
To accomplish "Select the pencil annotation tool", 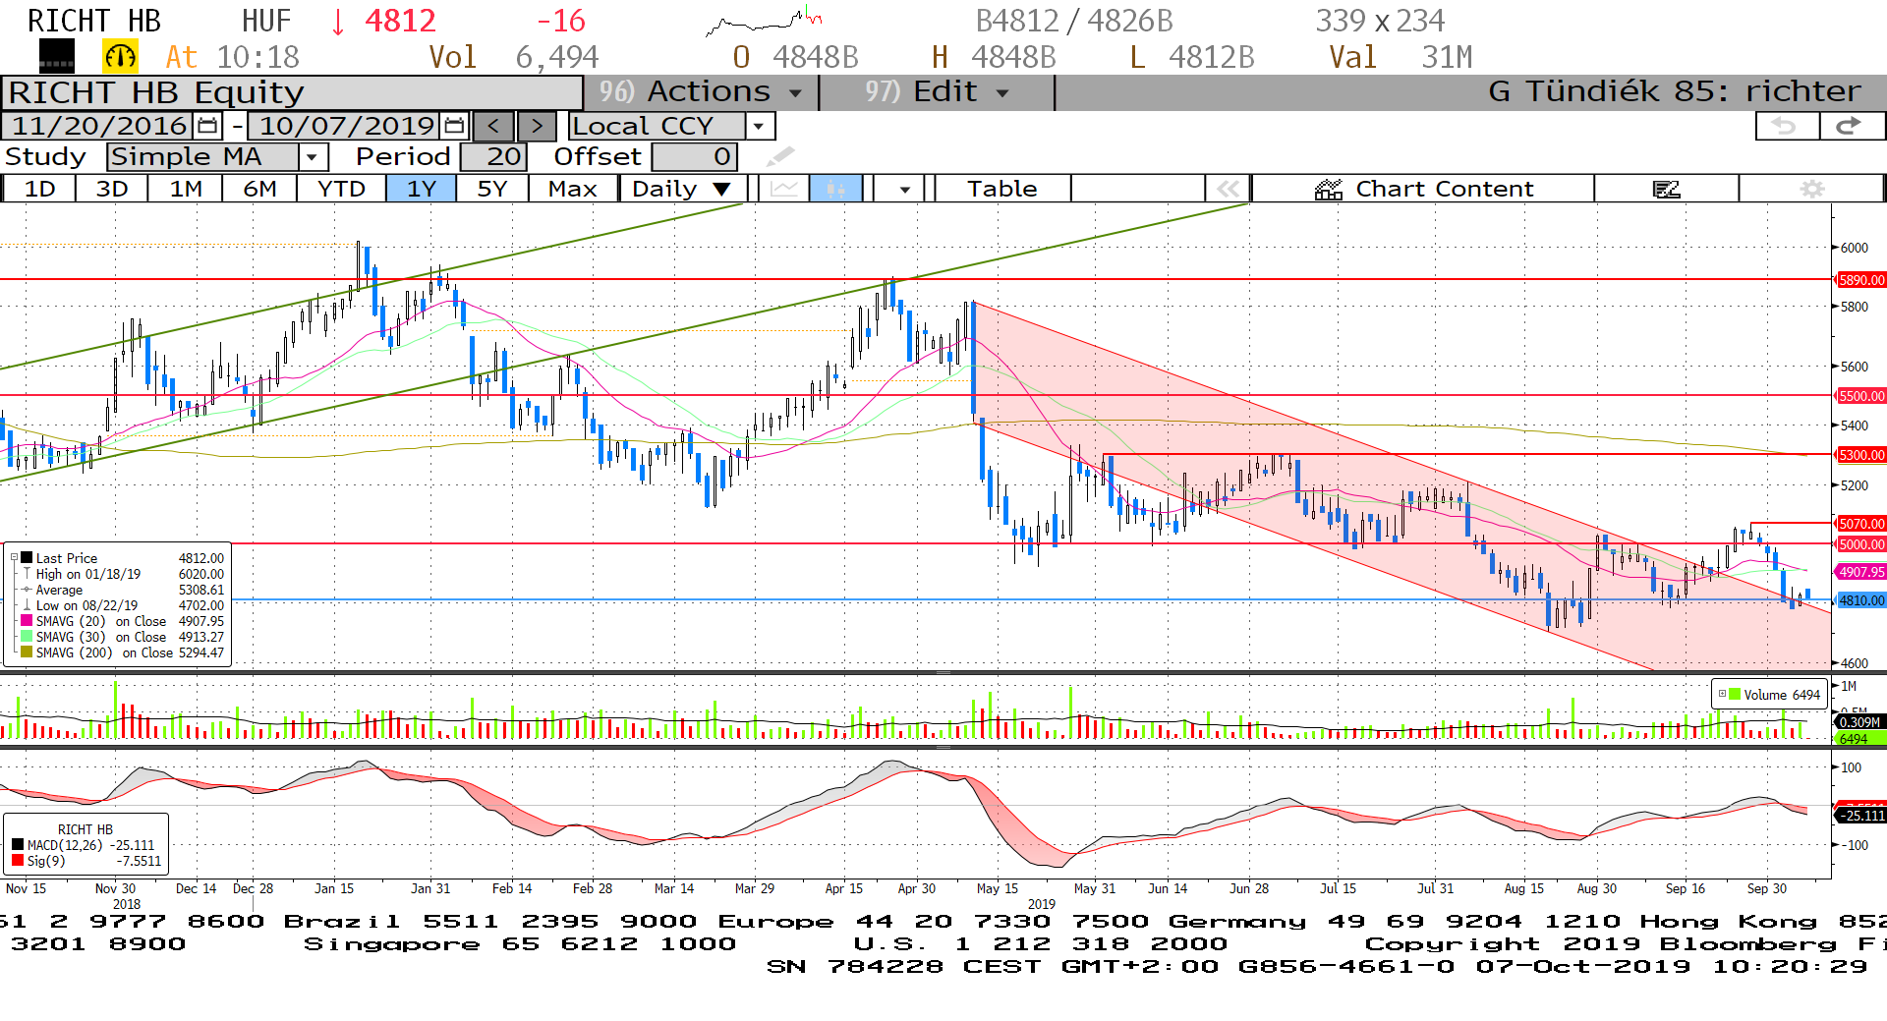I will (x=780, y=156).
